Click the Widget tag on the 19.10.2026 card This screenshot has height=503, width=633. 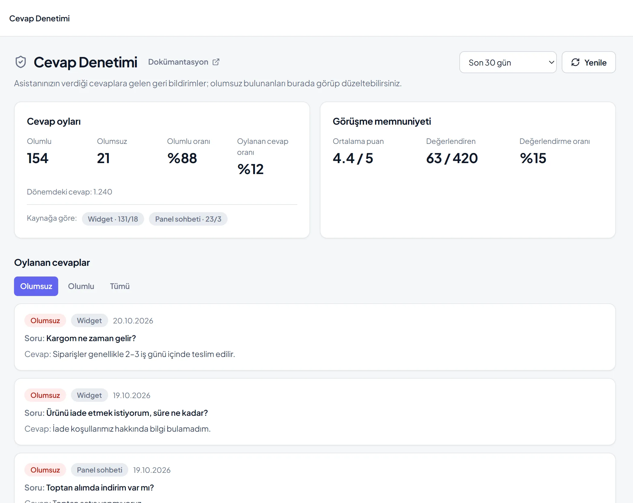(x=89, y=395)
